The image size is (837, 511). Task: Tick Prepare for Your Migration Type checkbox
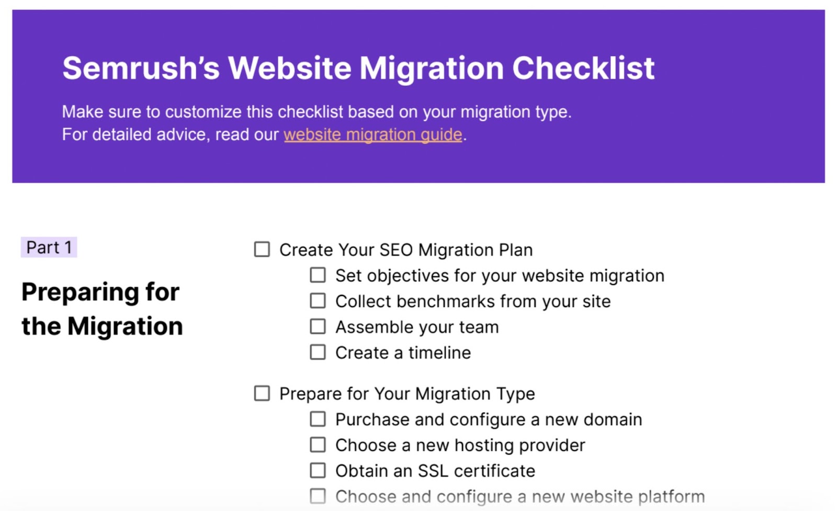[262, 393]
